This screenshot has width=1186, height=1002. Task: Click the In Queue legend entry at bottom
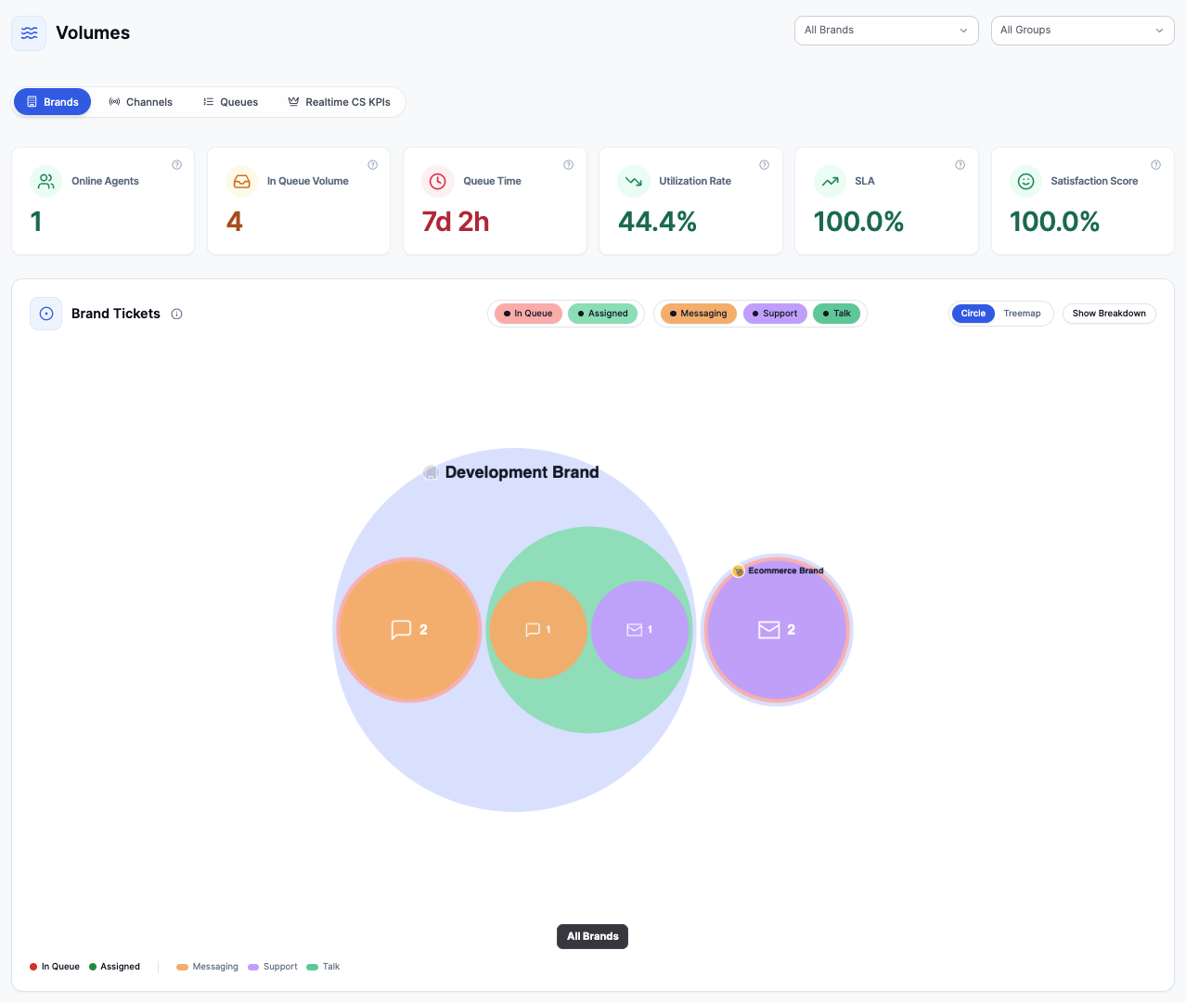55,967
